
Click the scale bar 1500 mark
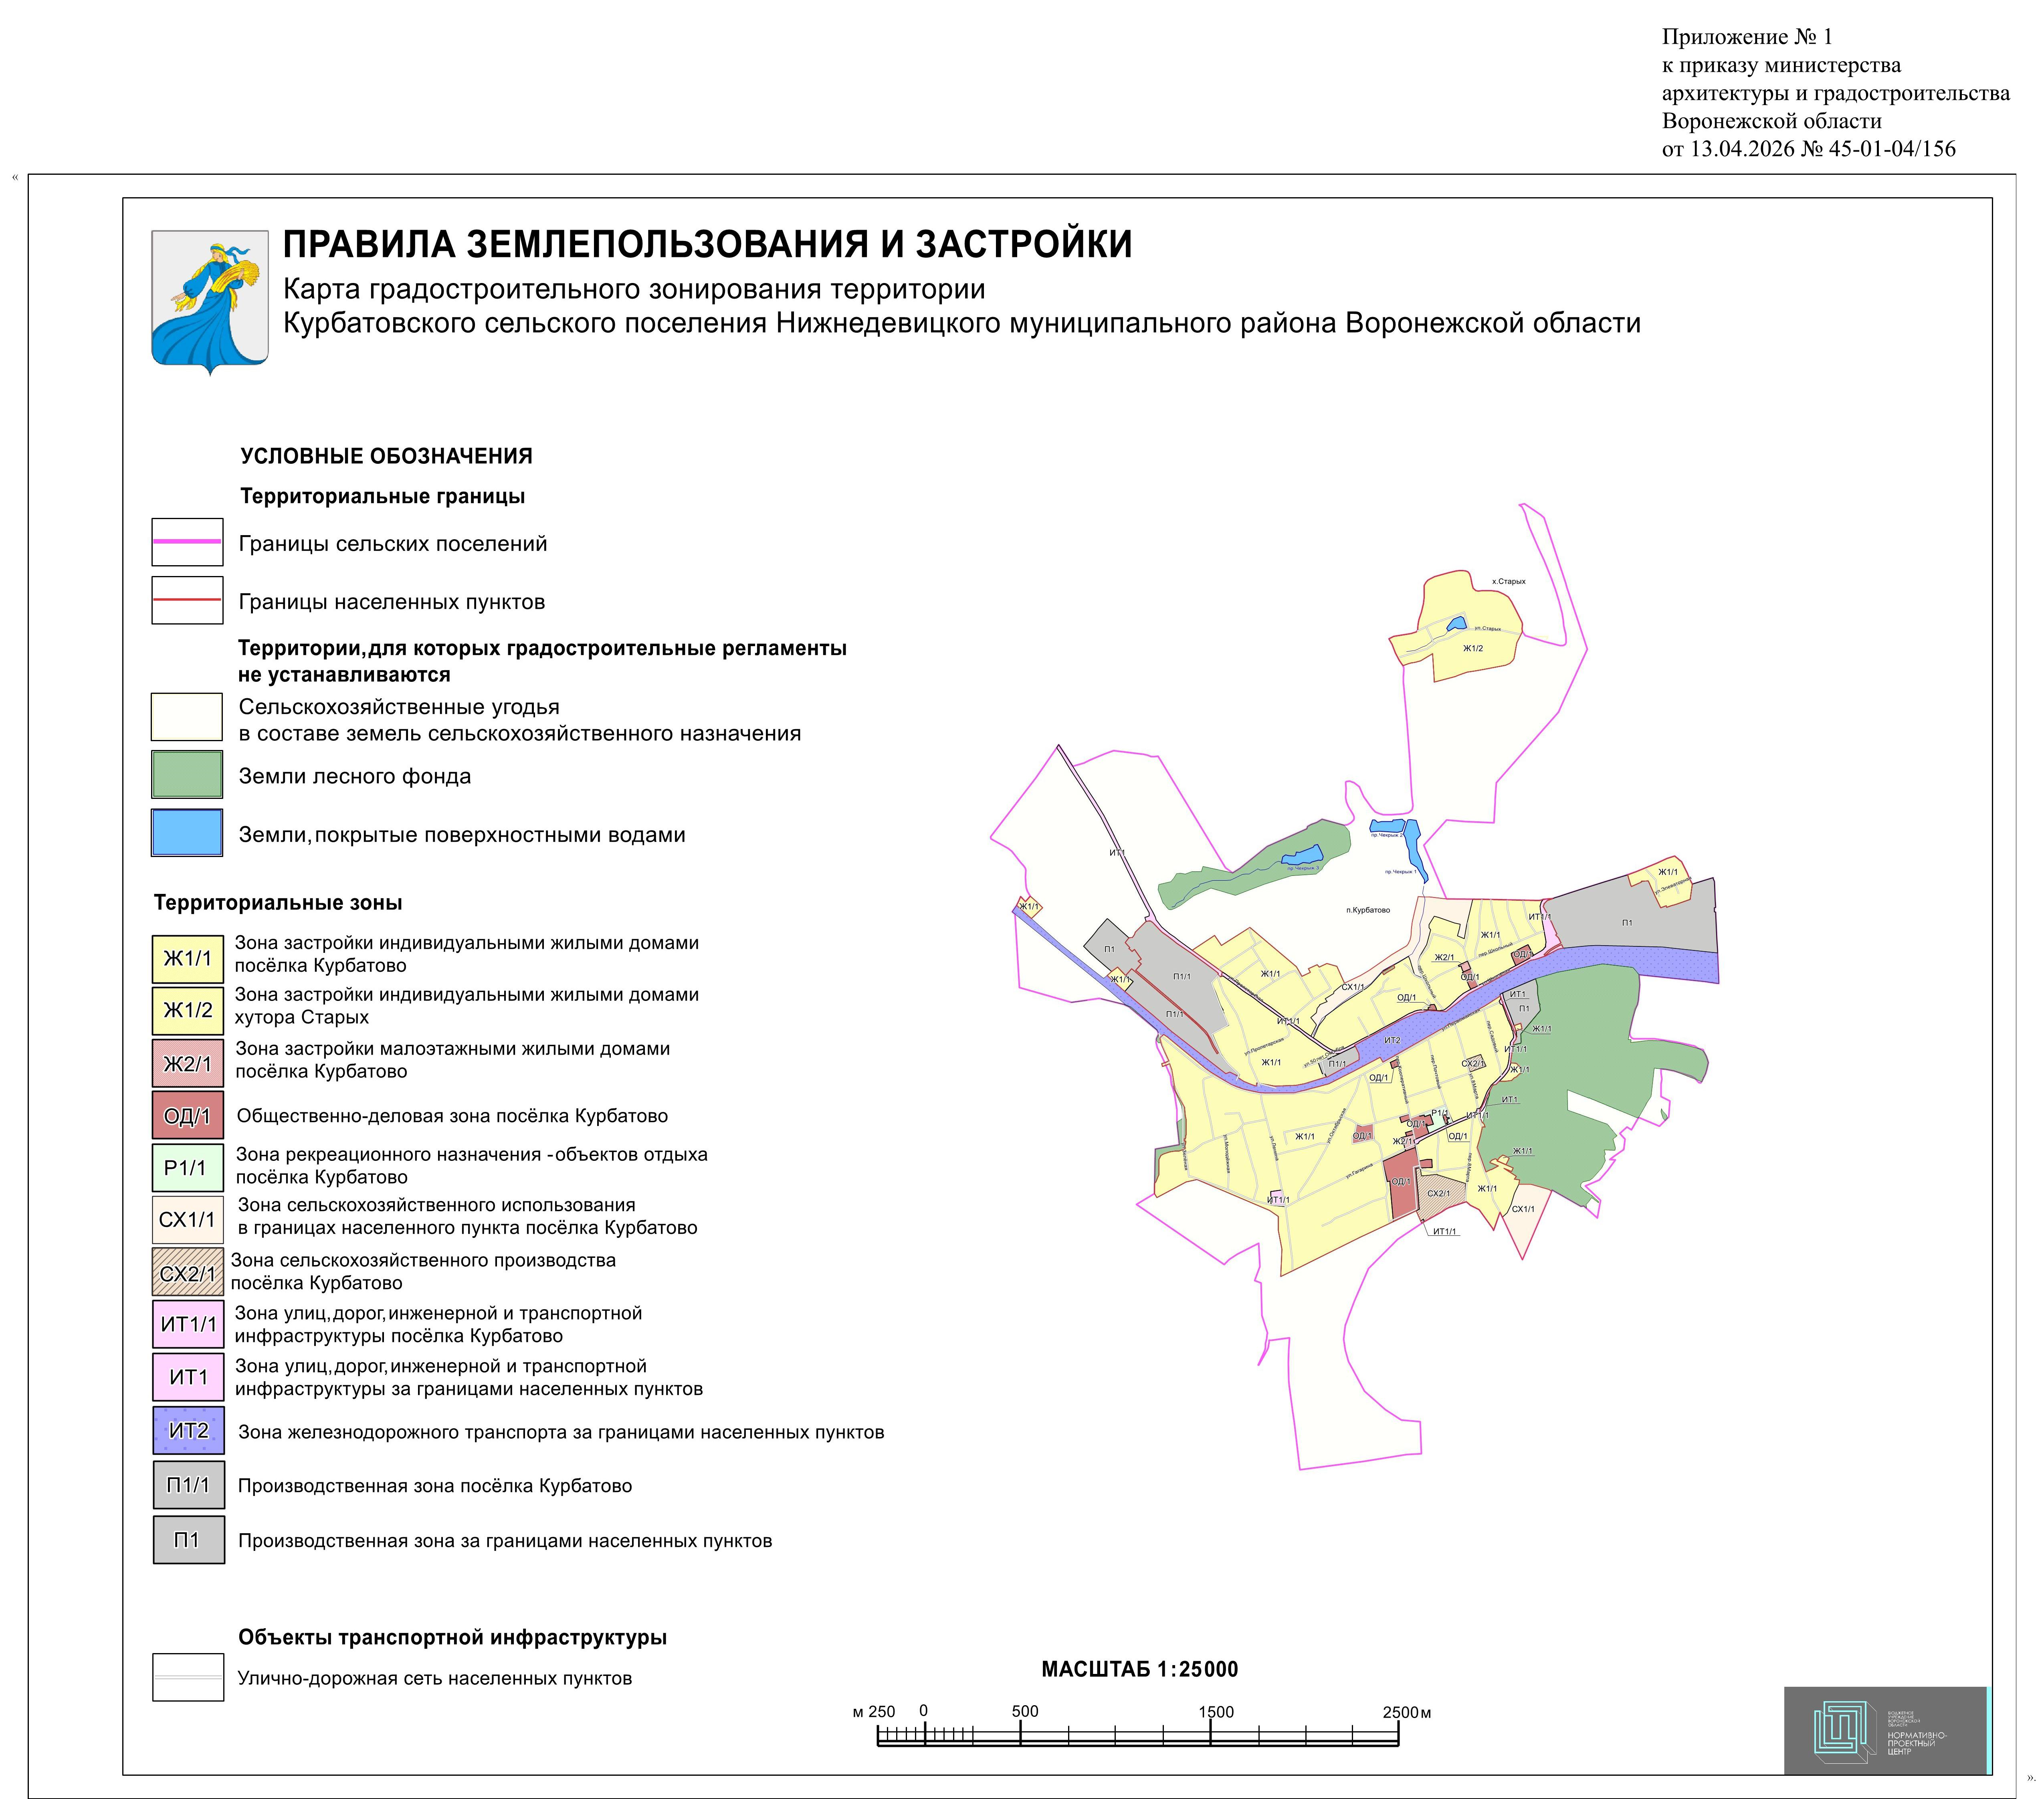(x=1215, y=1712)
